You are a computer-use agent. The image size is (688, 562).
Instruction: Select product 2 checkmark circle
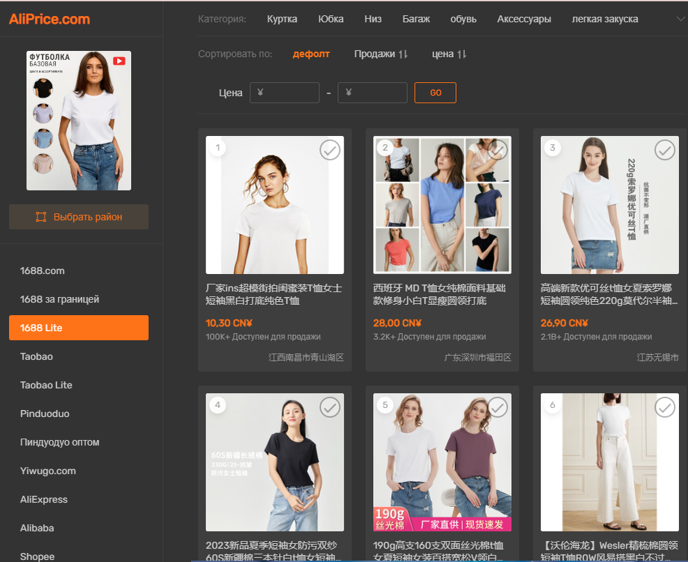click(x=498, y=150)
